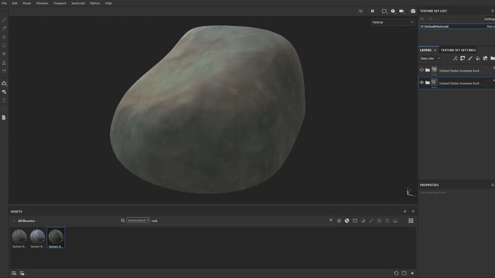Take a viewport screenshot with camera icon

(x=413, y=11)
